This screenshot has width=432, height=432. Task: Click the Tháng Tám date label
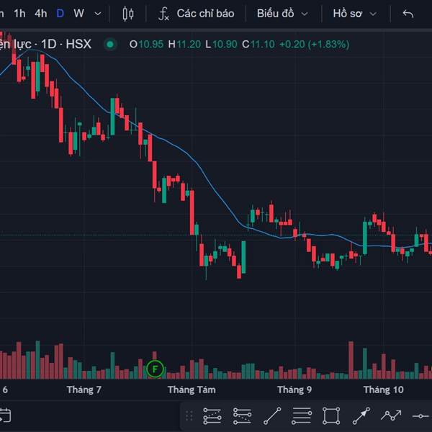pyautogui.click(x=192, y=390)
